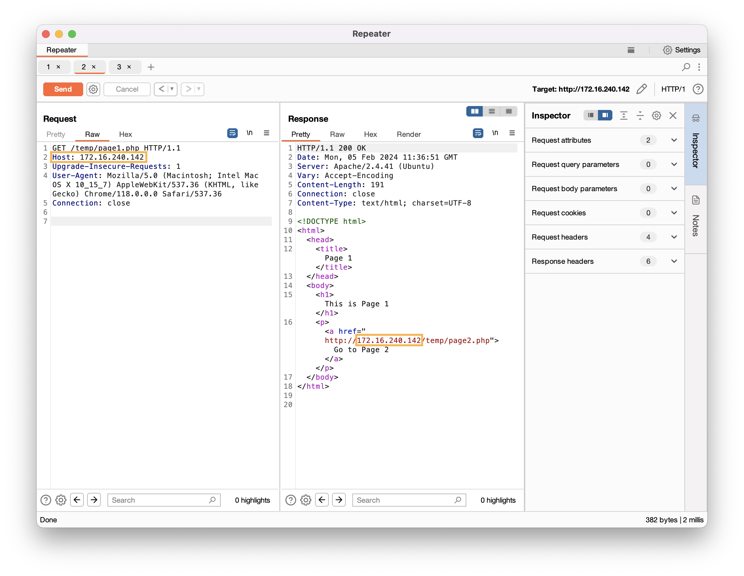
Task: Click the HTTP/1 protocol label
Action: click(x=673, y=89)
